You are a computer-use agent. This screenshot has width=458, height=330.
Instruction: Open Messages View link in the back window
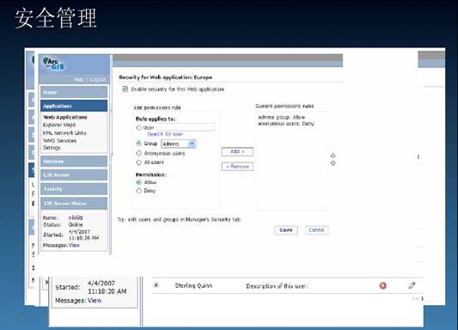[95, 300]
